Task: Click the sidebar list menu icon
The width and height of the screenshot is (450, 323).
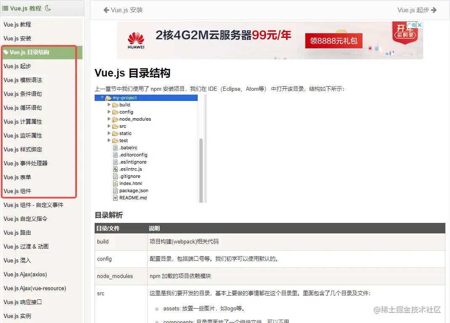Action: point(5,8)
